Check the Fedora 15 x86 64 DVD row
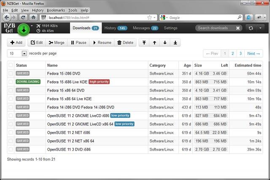Screen dimensions: 270x180 click(11, 90)
